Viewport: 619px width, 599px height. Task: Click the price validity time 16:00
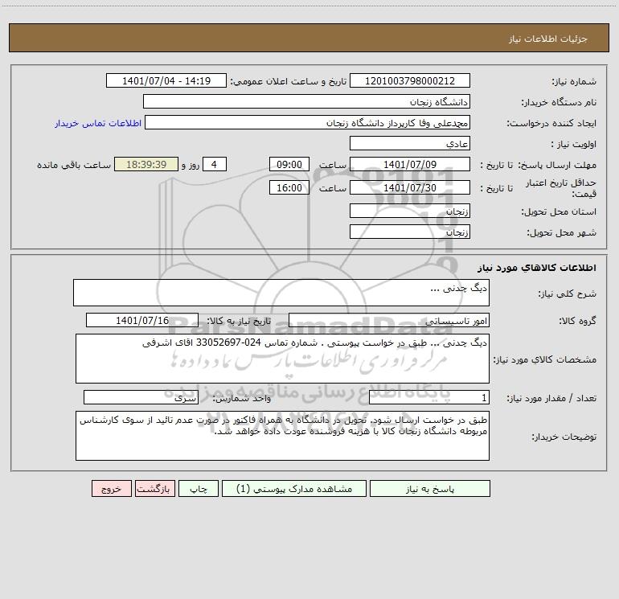point(289,187)
